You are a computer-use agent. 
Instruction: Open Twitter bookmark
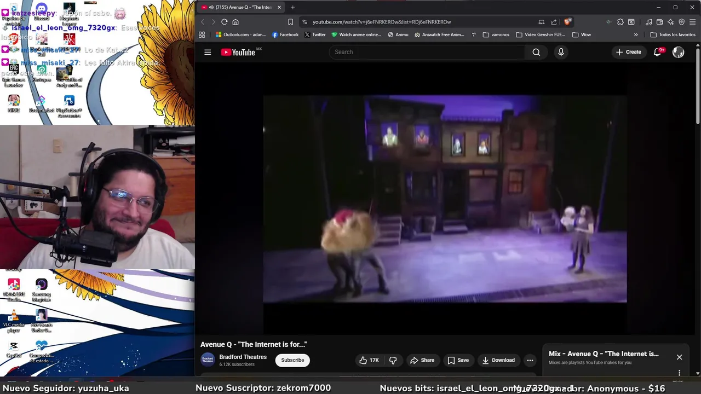pyautogui.click(x=315, y=34)
